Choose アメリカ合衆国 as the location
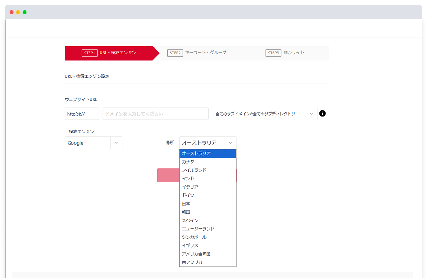 coord(208,254)
